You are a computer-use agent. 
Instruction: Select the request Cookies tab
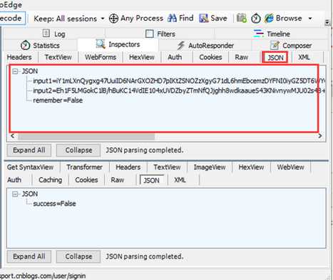(x=210, y=57)
